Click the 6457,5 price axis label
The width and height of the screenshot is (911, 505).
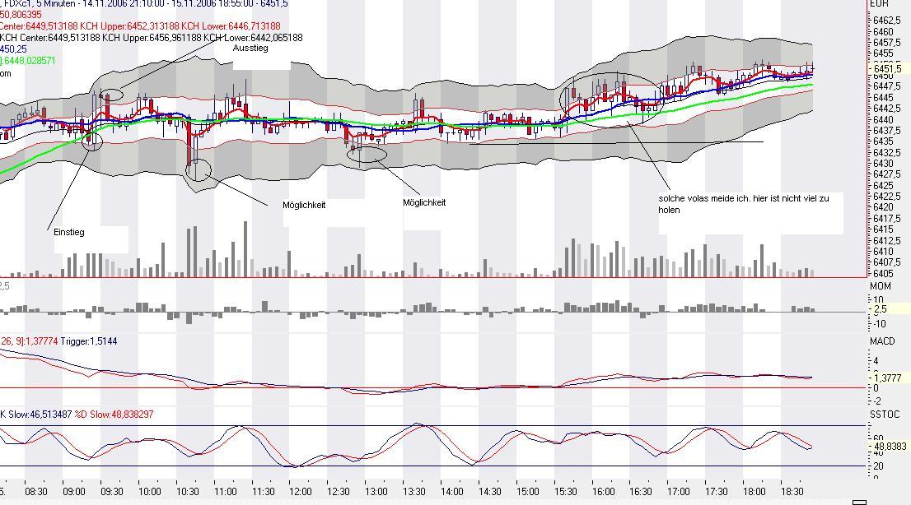tap(886, 43)
